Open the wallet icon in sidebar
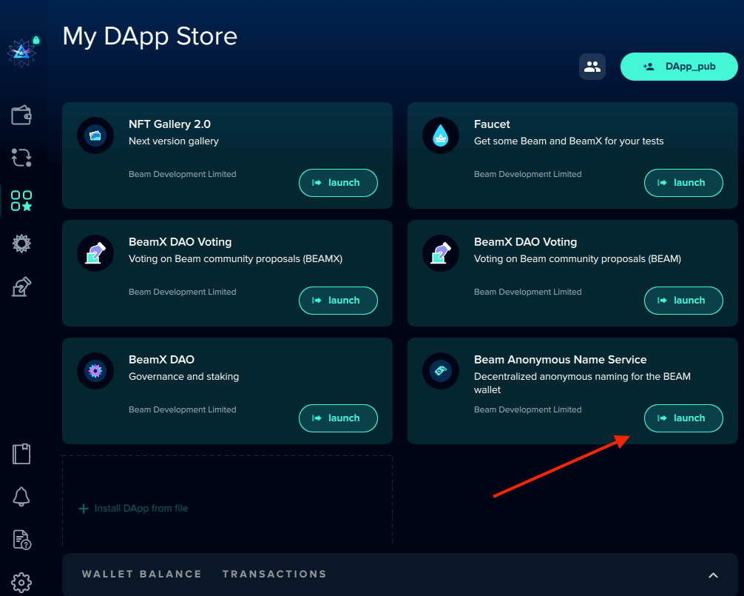Screen dimensions: 744x596 (21, 115)
